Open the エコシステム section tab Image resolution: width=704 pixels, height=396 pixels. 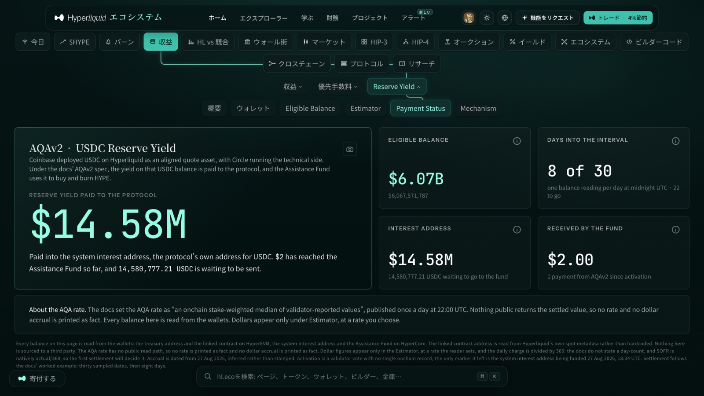click(x=586, y=42)
